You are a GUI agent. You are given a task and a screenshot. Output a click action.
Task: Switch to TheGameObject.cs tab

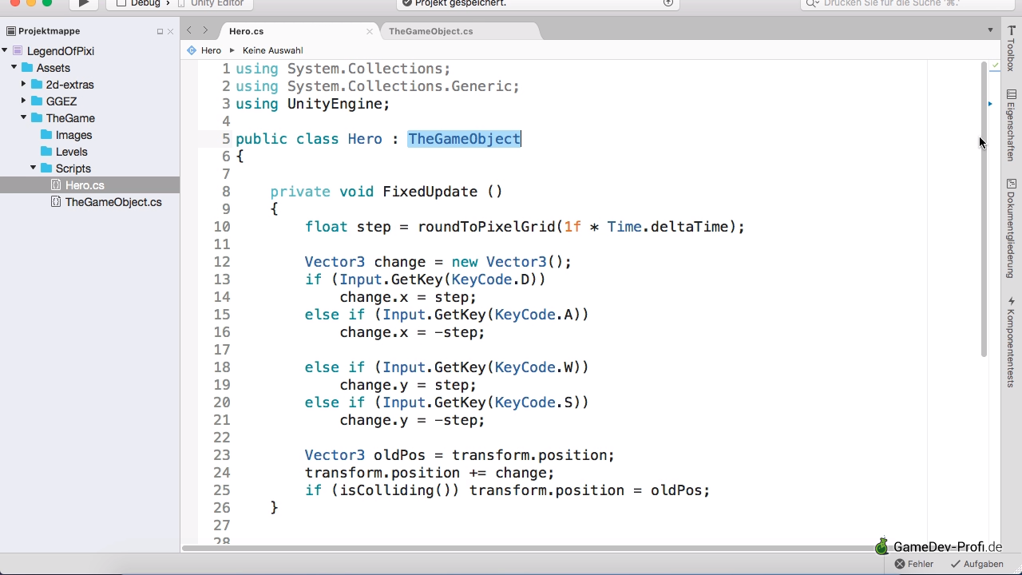click(x=430, y=31)
